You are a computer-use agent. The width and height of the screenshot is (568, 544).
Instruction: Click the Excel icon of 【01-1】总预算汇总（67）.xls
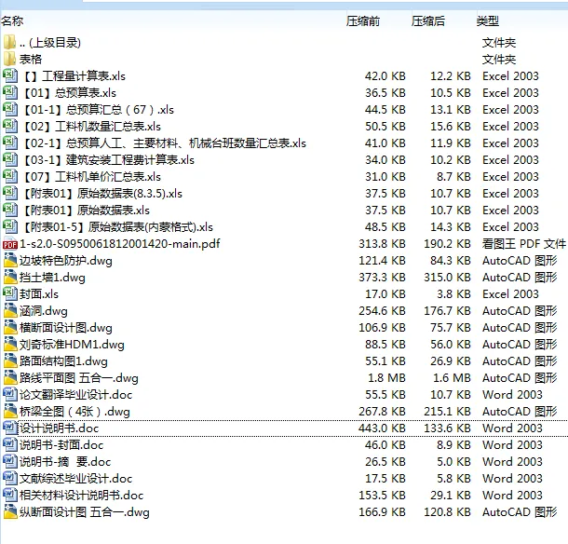click(x=10, y=109)
